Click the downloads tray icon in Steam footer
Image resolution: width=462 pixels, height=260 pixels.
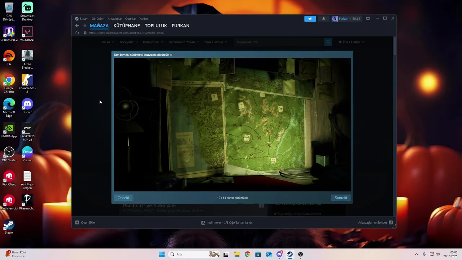(203, 223)
